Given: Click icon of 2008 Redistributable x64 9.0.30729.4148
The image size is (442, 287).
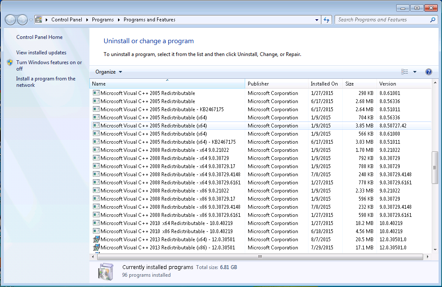Looking at the screenshot, I should 96,174.
